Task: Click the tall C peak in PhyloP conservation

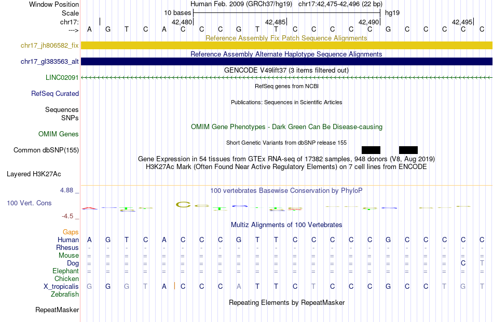Action: tap(183, 205)
